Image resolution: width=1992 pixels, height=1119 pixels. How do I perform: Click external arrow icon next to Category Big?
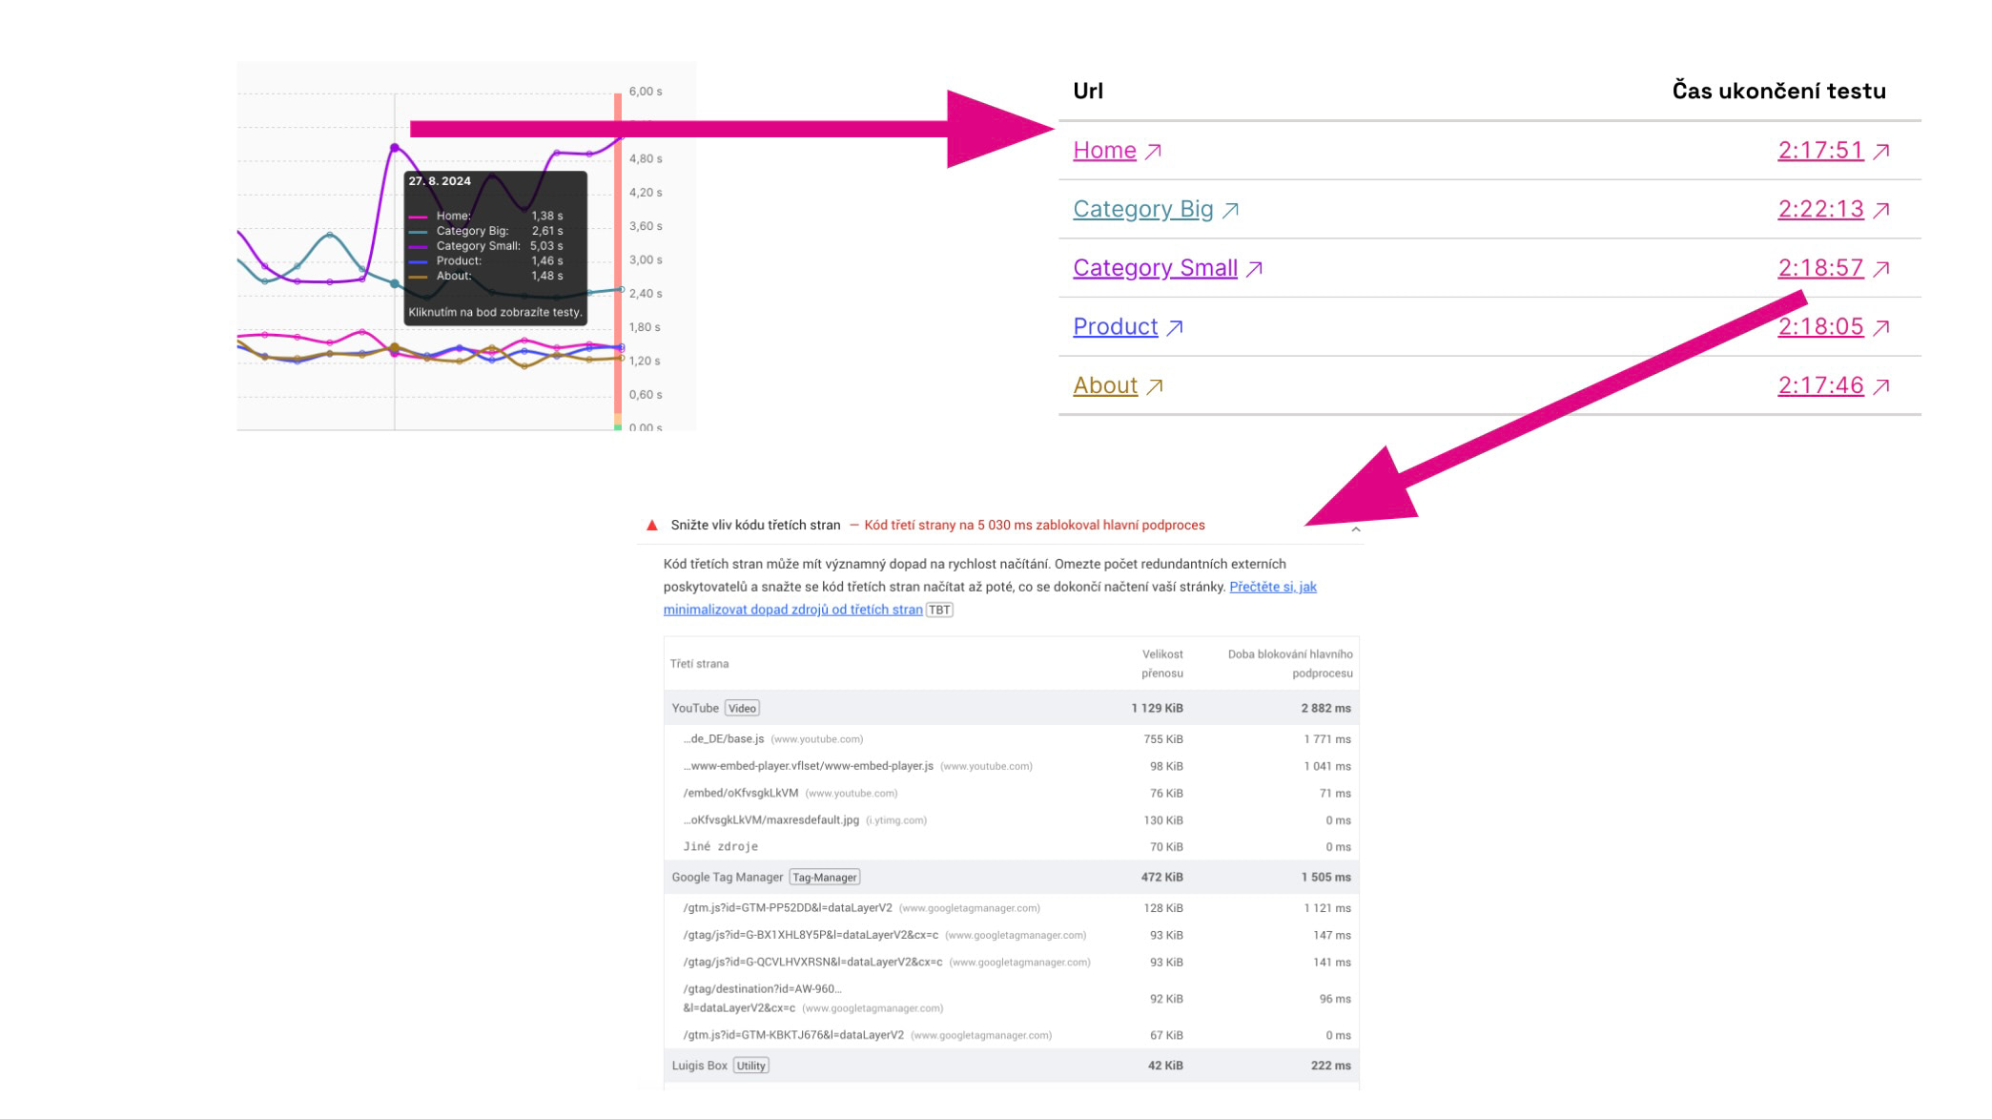tap(1230, 210)
